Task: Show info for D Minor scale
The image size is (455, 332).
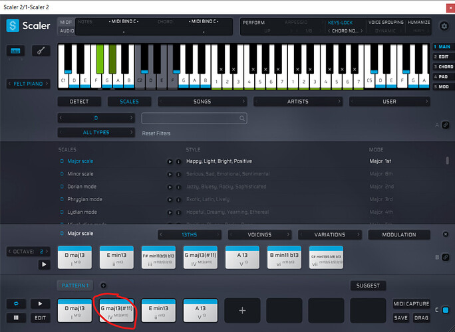Action: [x=178, y=174]
